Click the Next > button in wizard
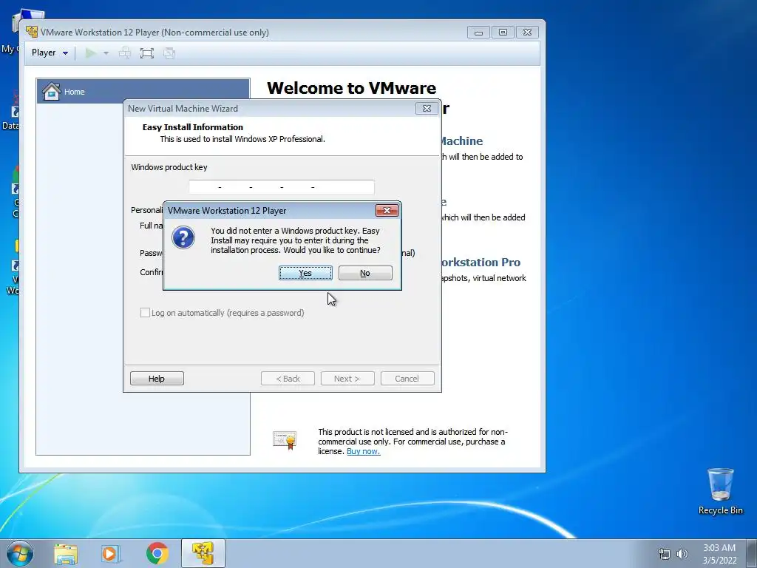This screenshot has width=757, height=568. click(347, 378)
